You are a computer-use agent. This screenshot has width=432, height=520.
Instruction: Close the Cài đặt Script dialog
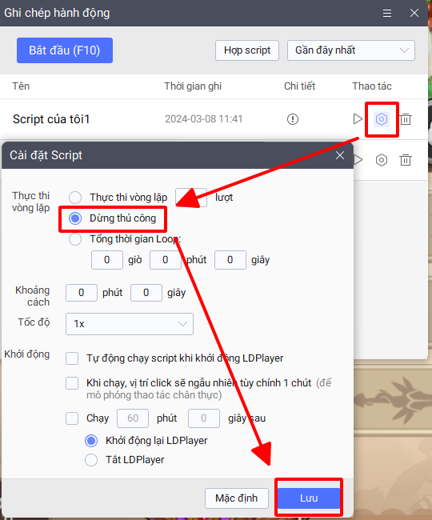coord(340,155)
